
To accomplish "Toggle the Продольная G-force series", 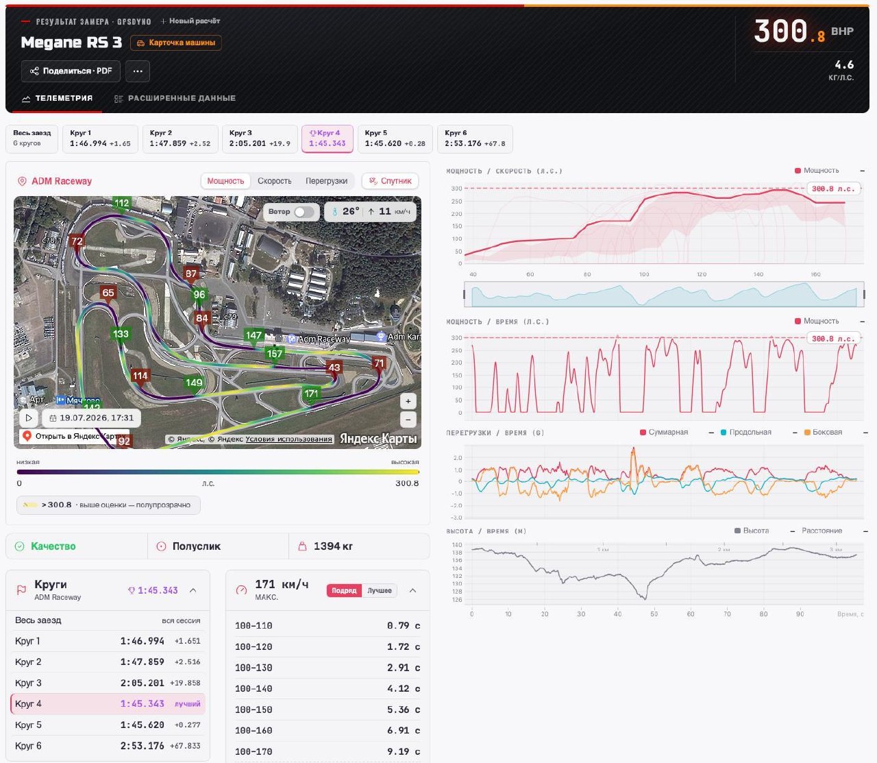I will (x=746, y=433).
